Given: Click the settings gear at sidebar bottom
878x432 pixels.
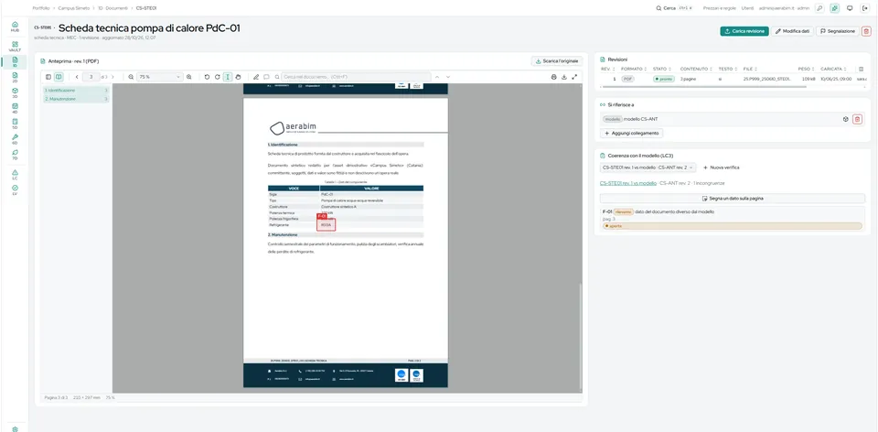Looking at the screenshot, I should point(15,429).
